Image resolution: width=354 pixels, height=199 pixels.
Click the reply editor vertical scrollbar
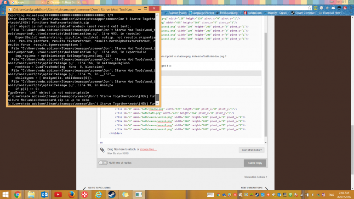[x=266, y=85]
